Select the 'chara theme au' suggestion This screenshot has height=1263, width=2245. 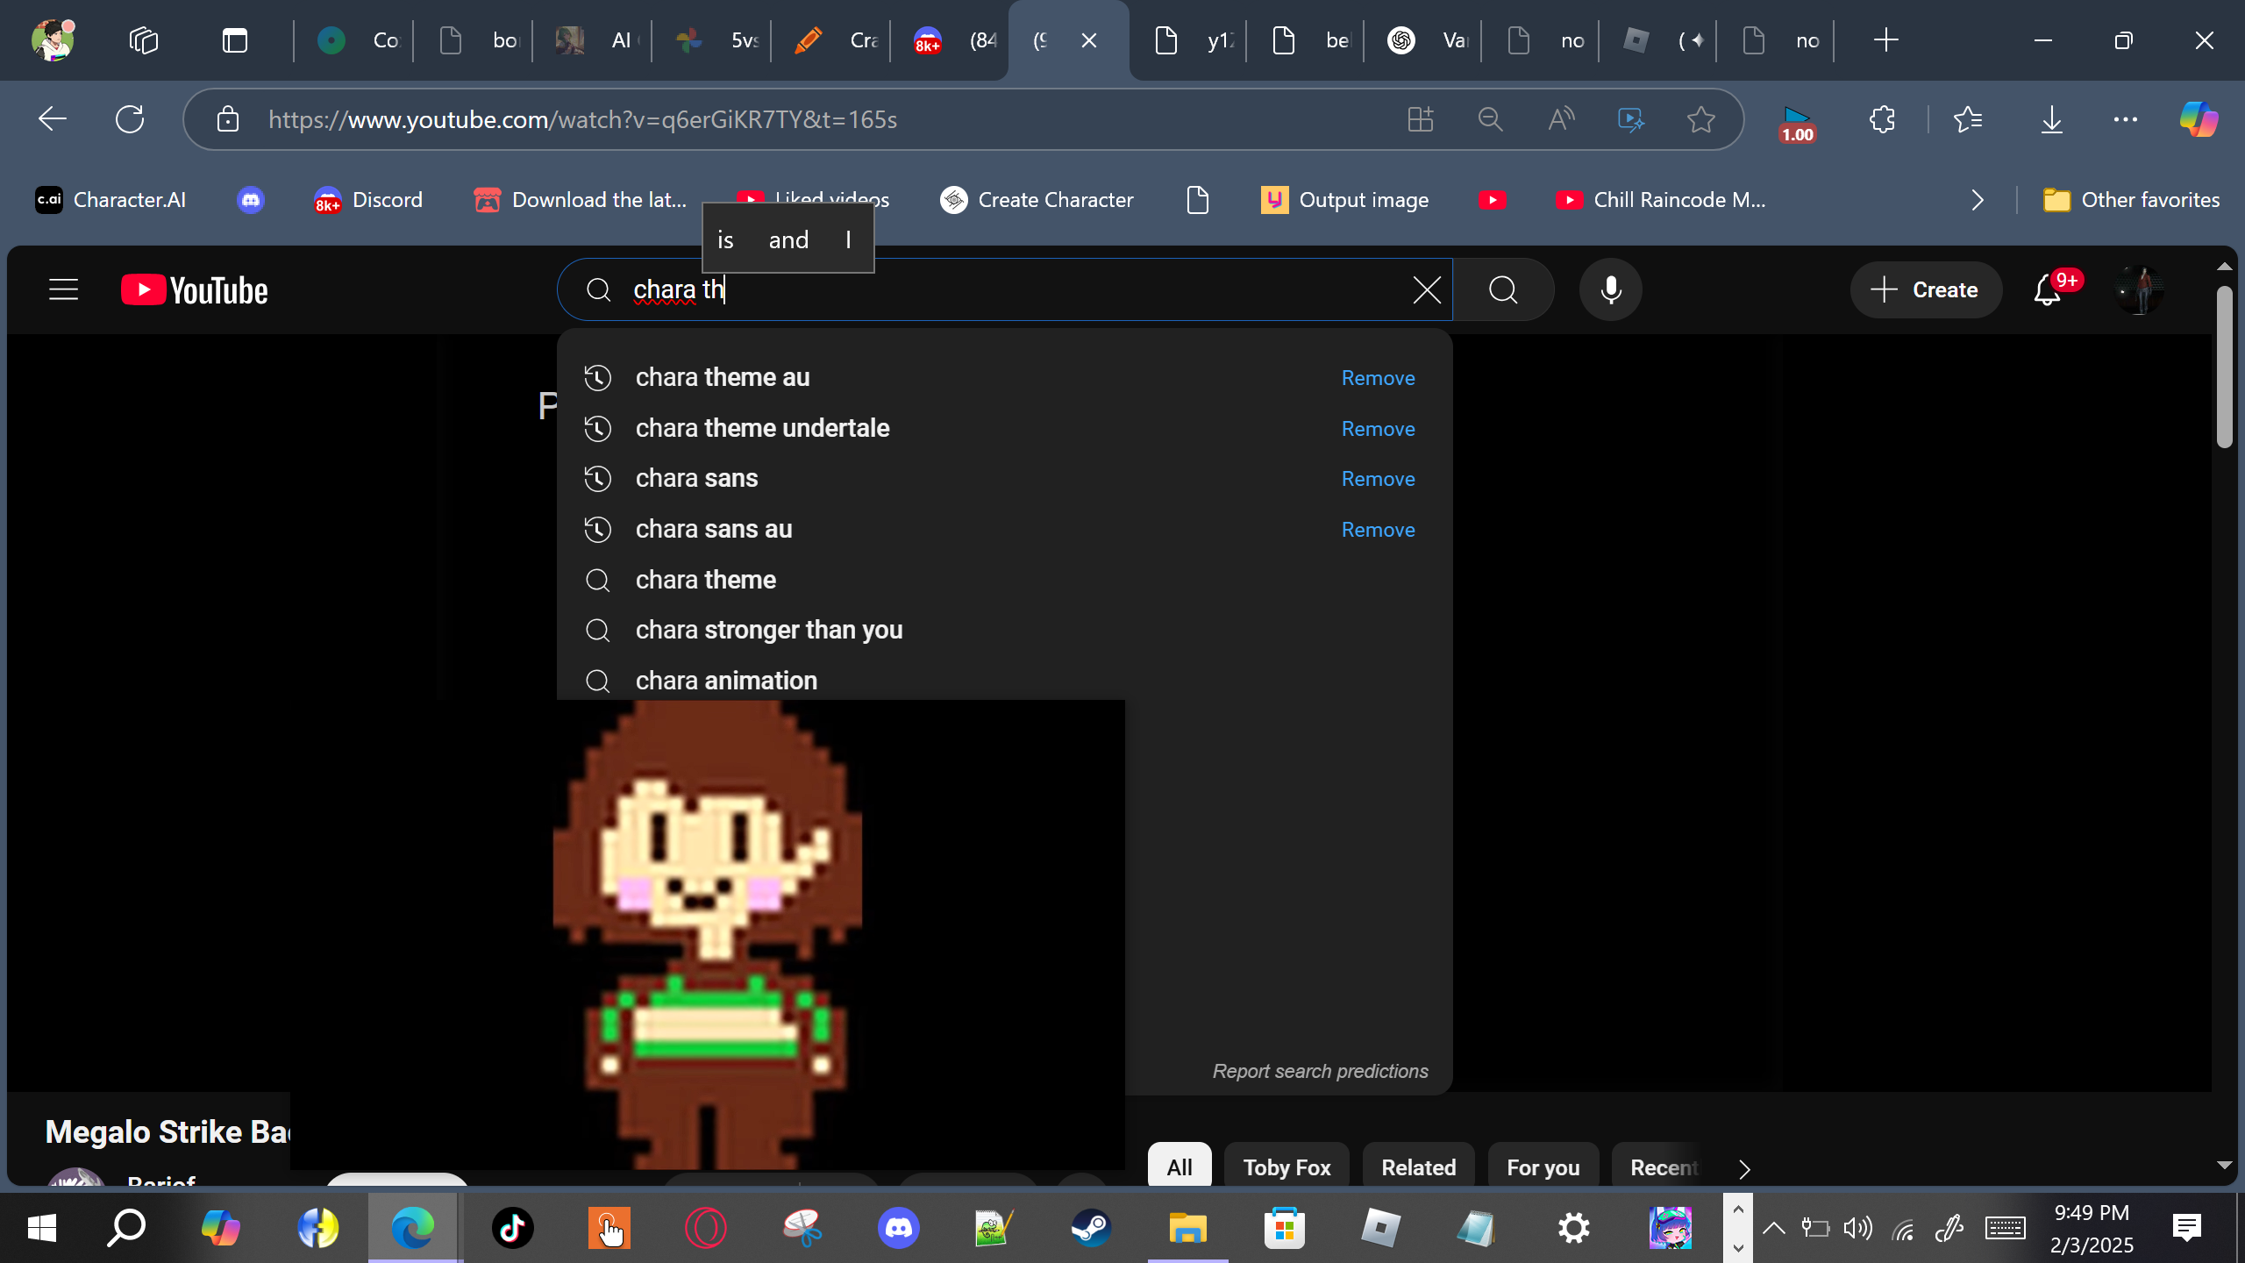(723, 377)
